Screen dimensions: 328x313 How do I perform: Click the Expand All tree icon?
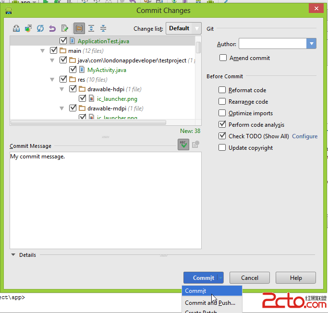(x=91, y=28)
